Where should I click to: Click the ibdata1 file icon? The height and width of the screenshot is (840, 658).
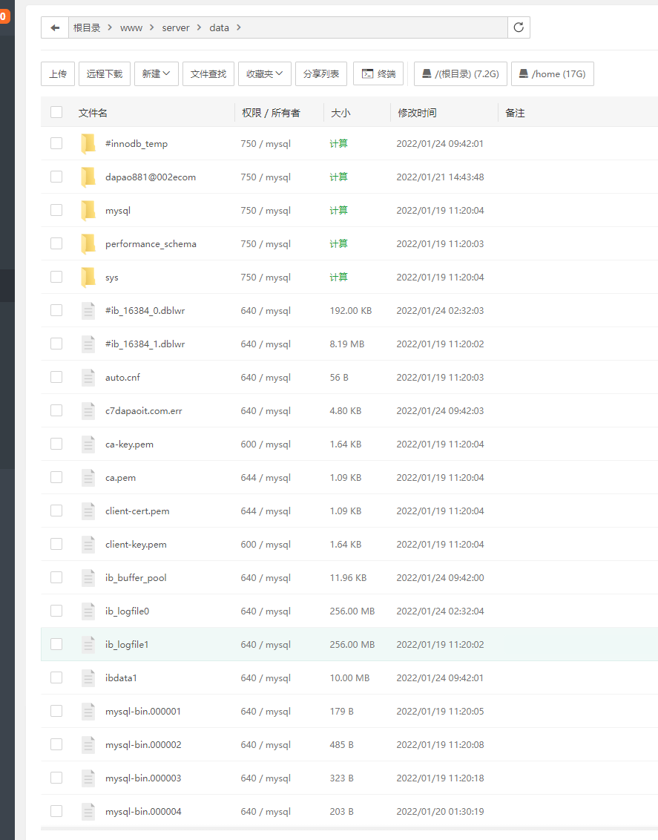[88, 677]
